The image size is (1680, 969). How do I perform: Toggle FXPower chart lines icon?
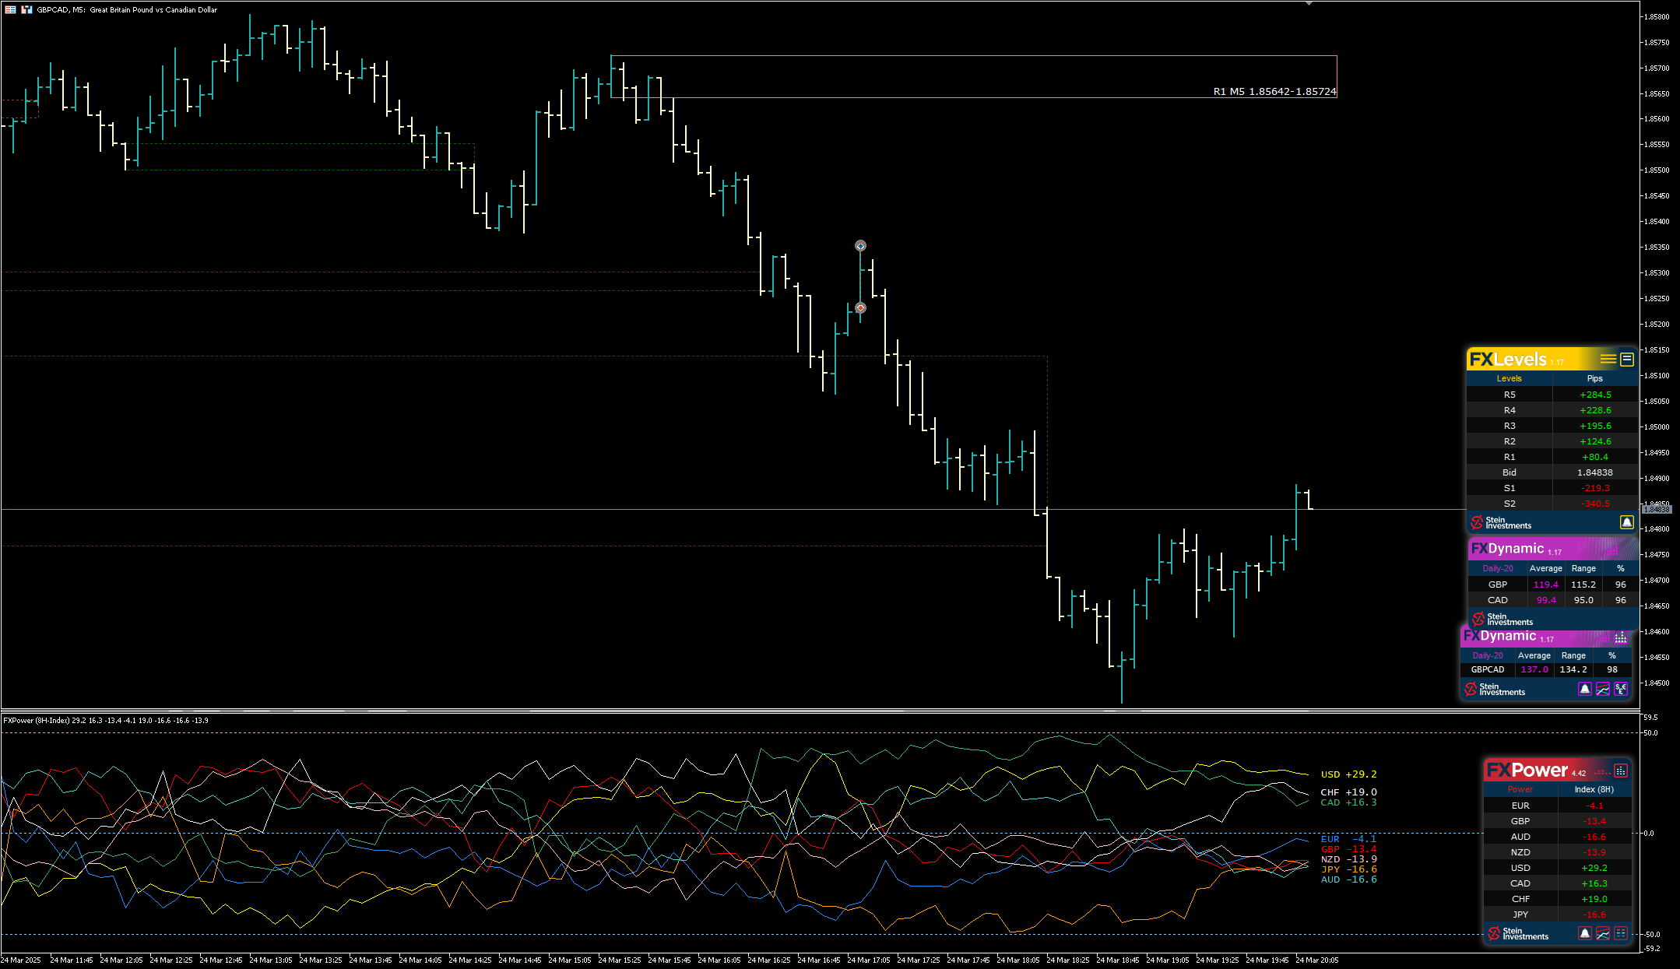[1603, 933]
